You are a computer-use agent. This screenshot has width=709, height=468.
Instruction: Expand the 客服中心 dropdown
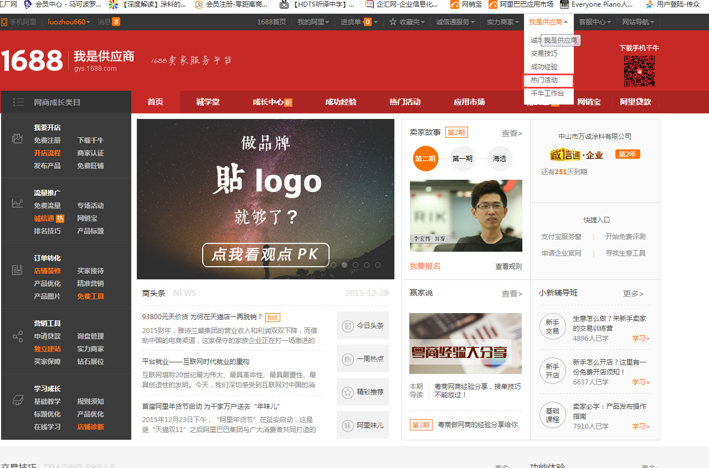click(x=595, y=22)
